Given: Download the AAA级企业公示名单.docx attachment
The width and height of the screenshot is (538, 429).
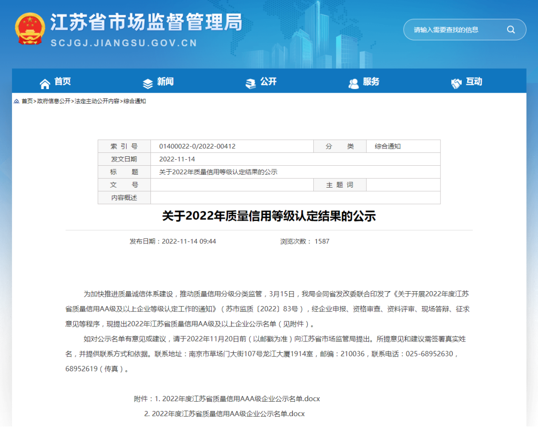Looking at the screenshot, I should [241, 399].
